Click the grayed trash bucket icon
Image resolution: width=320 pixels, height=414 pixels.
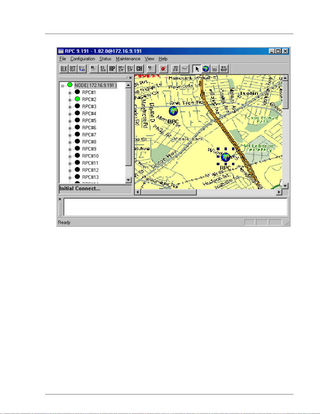pos(215,69)
